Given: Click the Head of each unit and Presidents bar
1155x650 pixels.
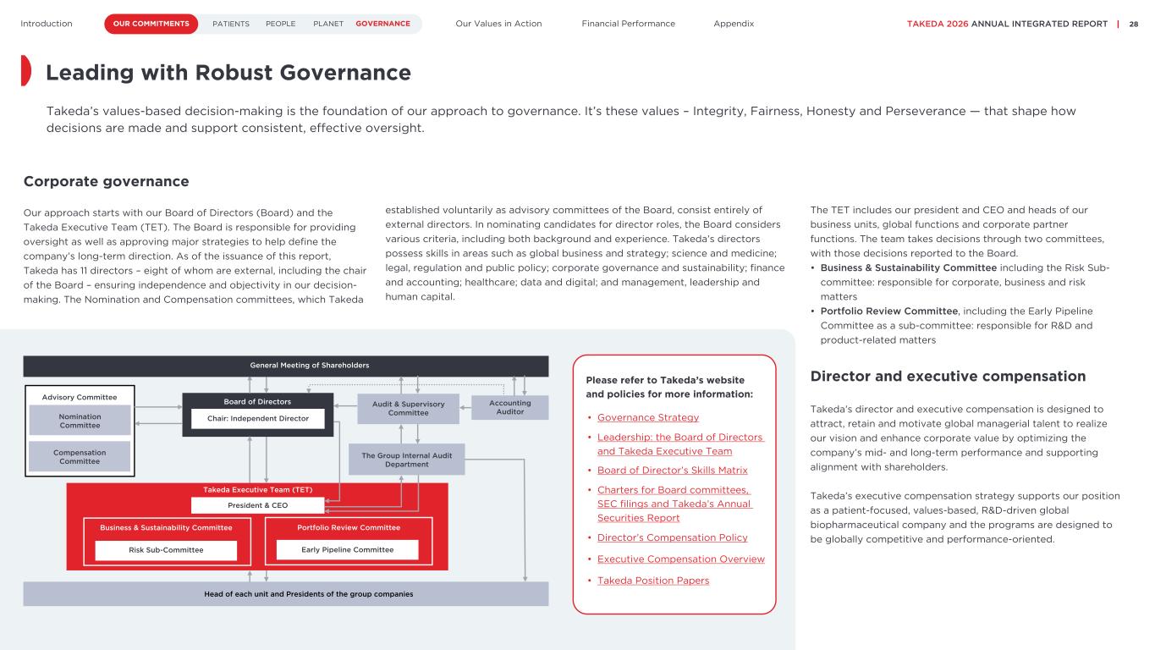Looking at the screenshot, I should [x=286, y=594].
